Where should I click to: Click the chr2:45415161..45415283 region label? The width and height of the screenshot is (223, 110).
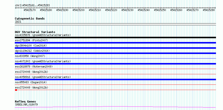click(32, 5)
